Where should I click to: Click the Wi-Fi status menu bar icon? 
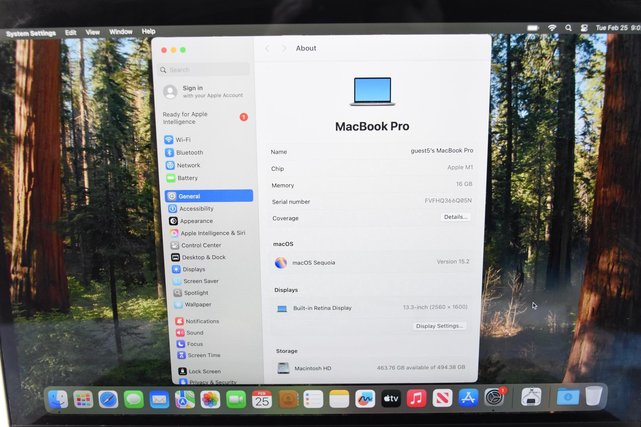[x=552, y=28]
